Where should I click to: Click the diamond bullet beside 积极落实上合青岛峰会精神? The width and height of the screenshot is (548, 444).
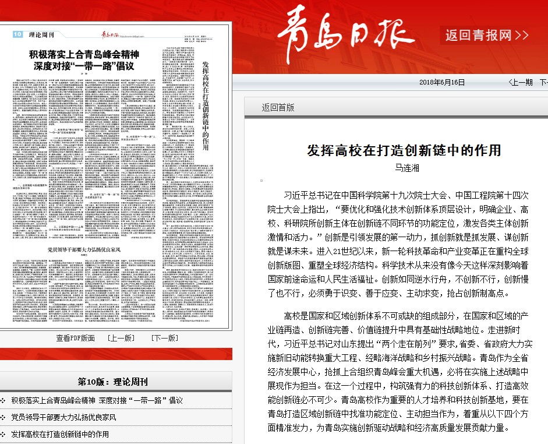(x=3, y=401)
